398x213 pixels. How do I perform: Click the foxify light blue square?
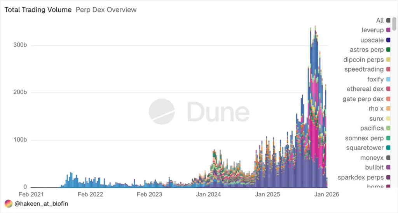coord(388,79)
